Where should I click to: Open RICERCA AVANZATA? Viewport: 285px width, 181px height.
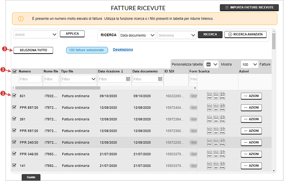point(246,34)
